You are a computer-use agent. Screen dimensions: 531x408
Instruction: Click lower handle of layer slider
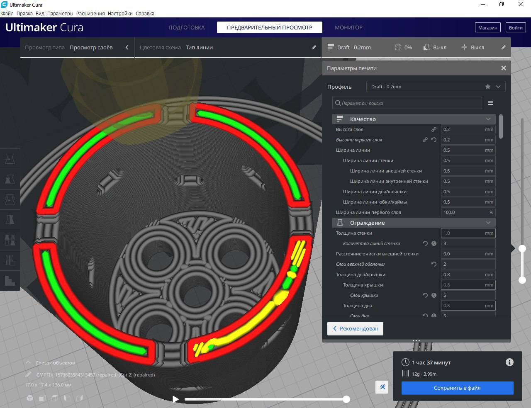tap(522, 280)
